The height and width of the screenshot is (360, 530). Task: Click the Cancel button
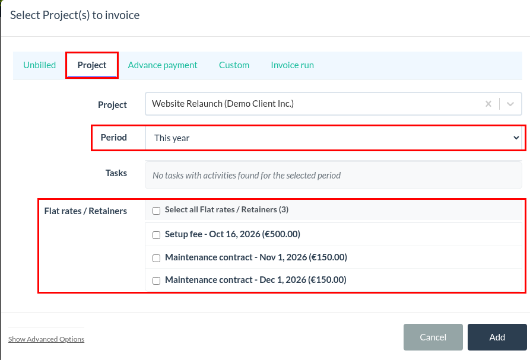point(433,337)
